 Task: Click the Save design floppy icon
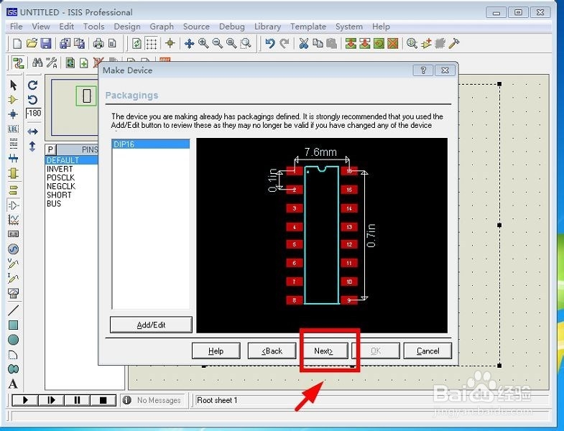coord(46,44)
